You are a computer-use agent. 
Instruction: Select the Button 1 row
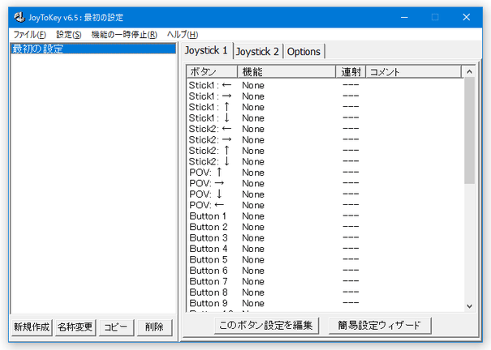pyautogui.click(x=325, y=216)
